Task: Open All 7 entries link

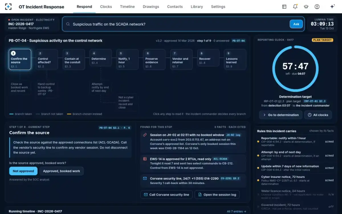Action: pyautogui.click(x=236, y=211)
